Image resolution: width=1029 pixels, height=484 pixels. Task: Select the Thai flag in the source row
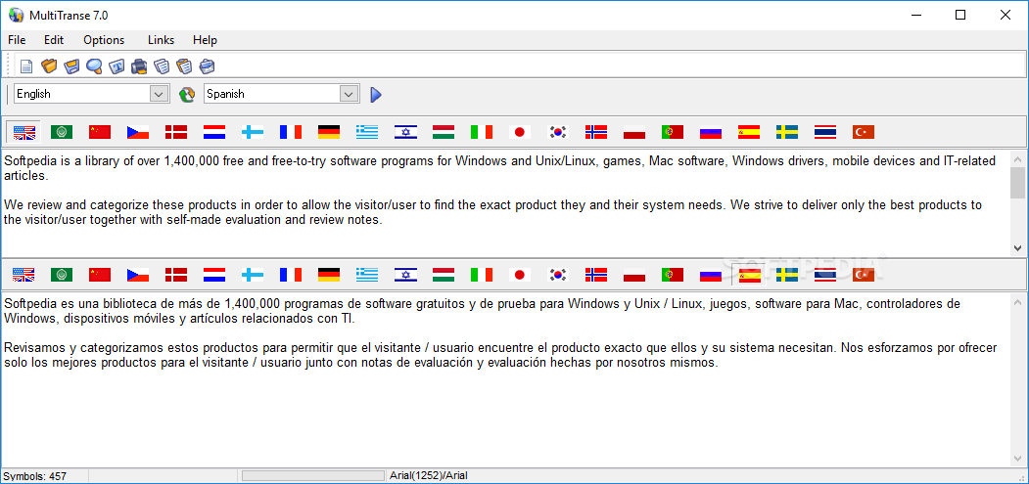[x=825, y=132]
